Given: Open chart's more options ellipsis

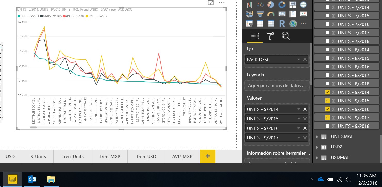Looking at the screenshot, I should click(222, 3).
